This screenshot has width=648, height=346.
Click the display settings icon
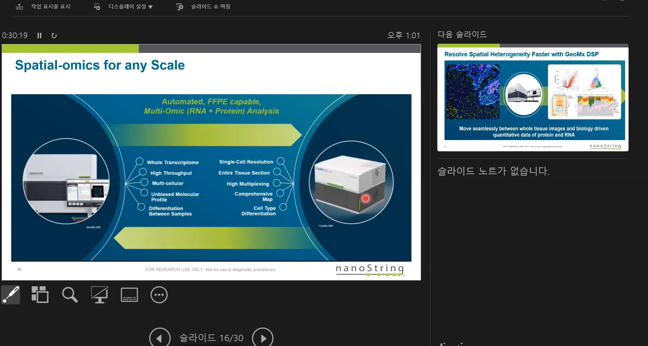coord(97,6)
